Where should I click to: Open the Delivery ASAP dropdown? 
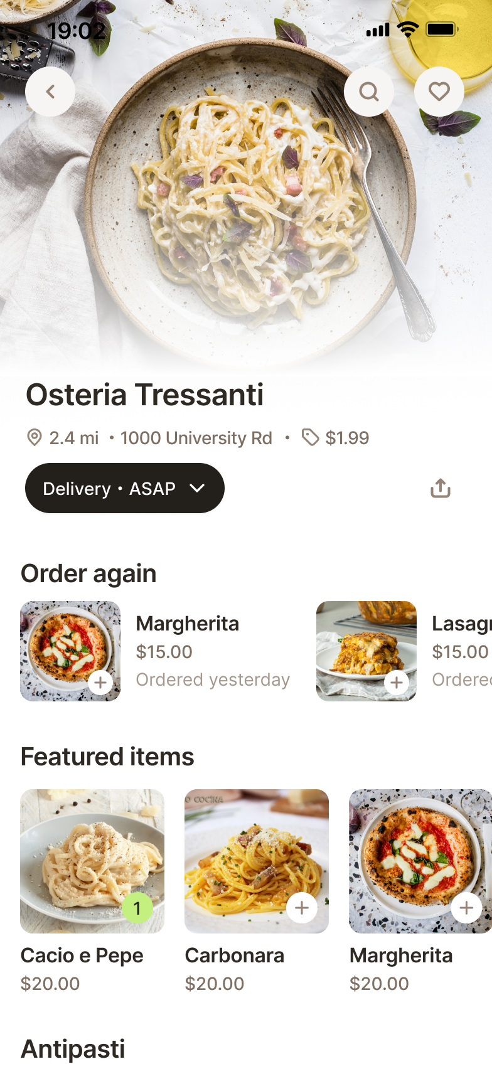click(x=124, y=488)
